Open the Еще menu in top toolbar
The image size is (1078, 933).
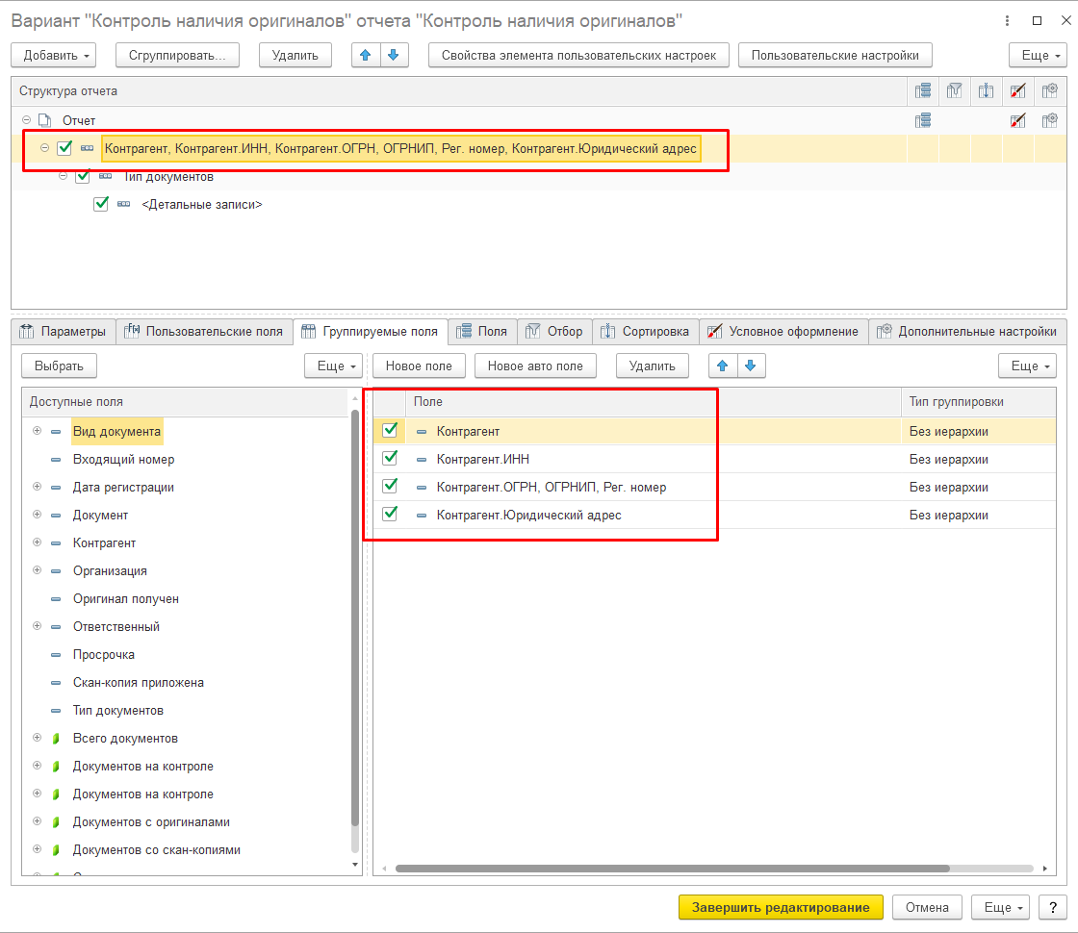pos(1038,55)
